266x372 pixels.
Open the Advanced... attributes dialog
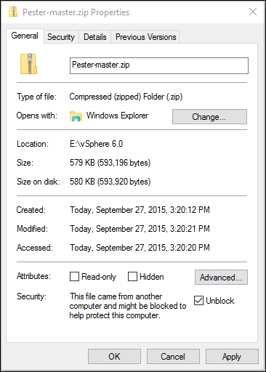(x=221, y=277)
